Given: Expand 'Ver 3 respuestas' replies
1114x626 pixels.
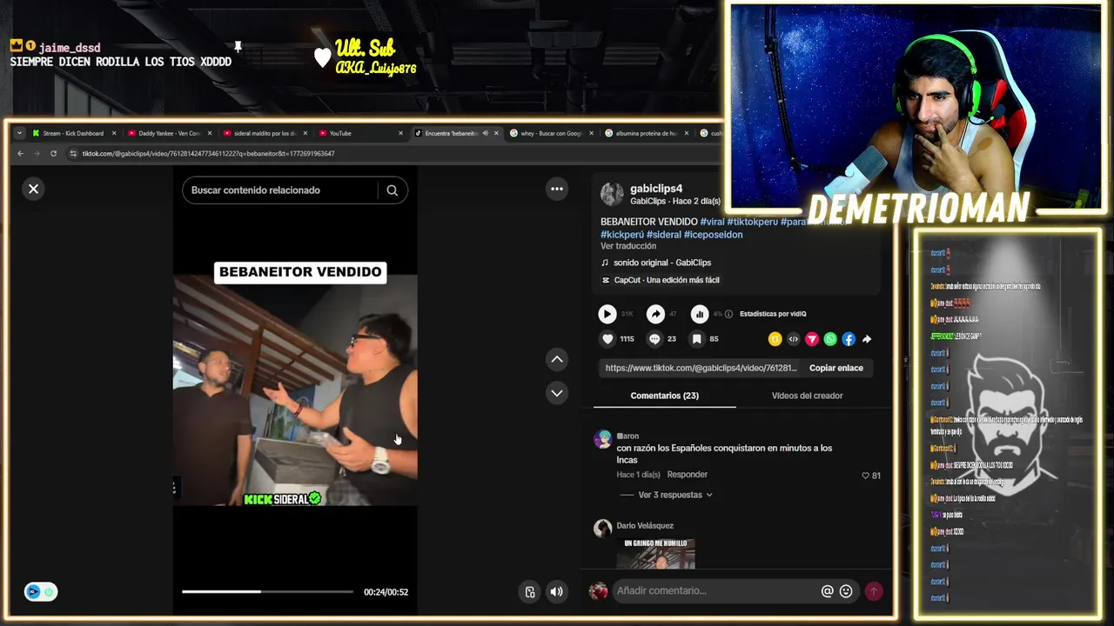Looking at the screenshot, I should 675,495.
